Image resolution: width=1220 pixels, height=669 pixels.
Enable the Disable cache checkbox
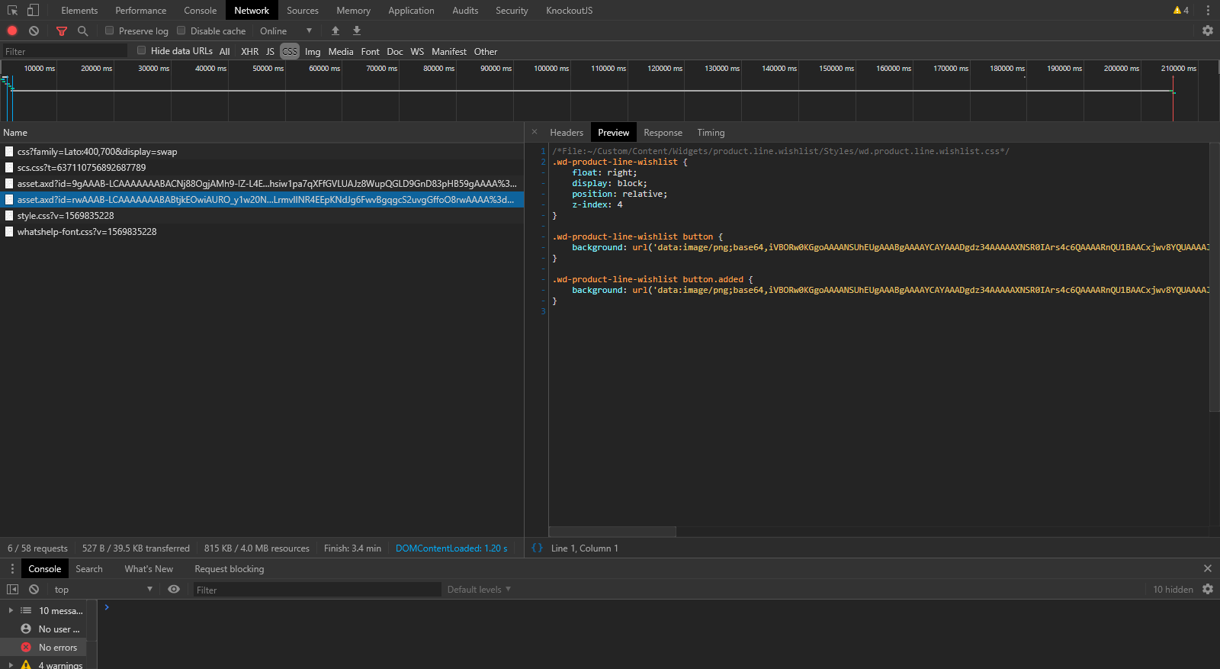pos(181,31)
